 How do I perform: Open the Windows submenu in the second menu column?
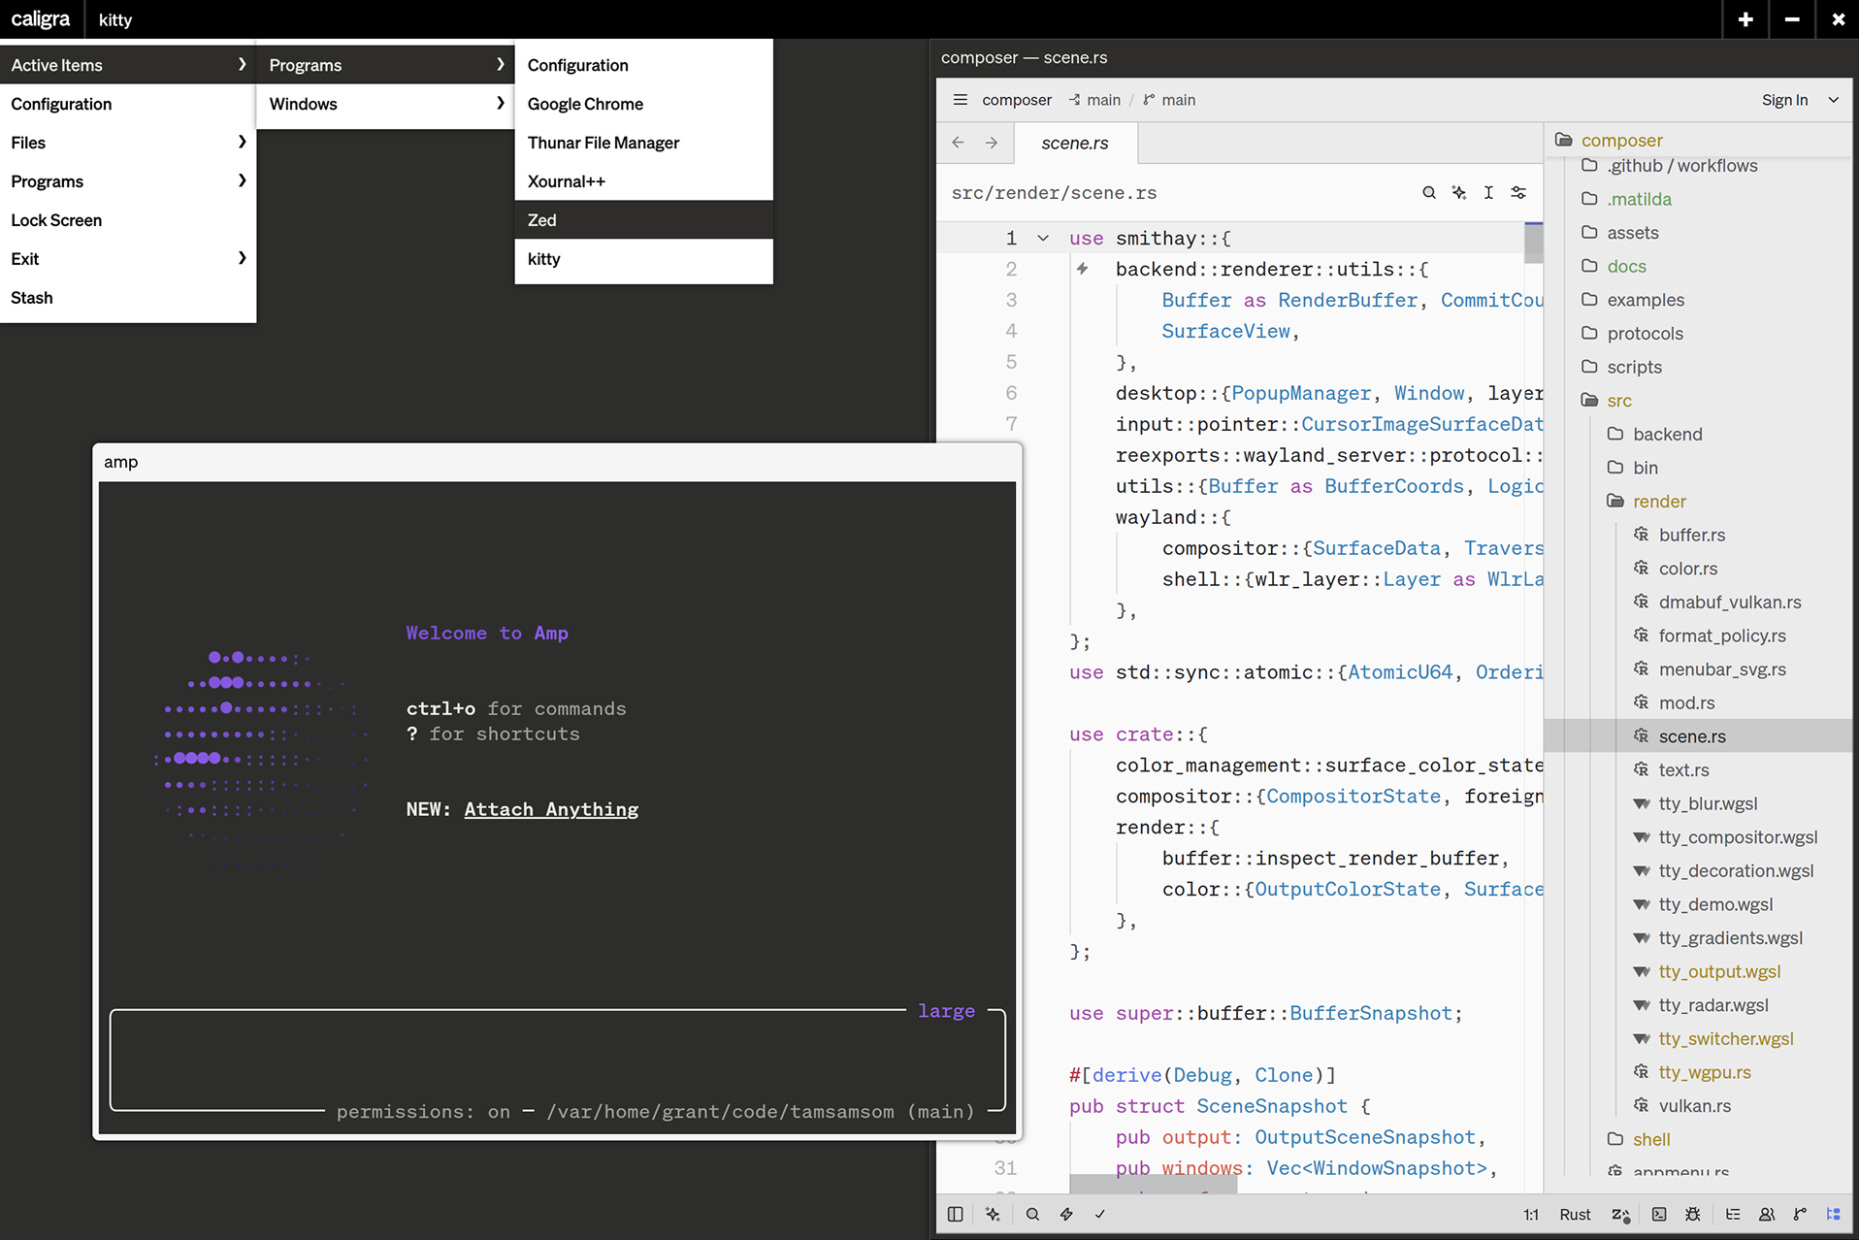coord(385,104)
